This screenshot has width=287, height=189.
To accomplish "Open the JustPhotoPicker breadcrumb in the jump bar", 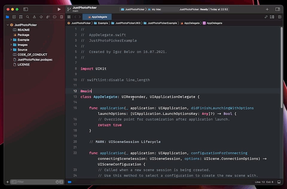I will (79, 23).
